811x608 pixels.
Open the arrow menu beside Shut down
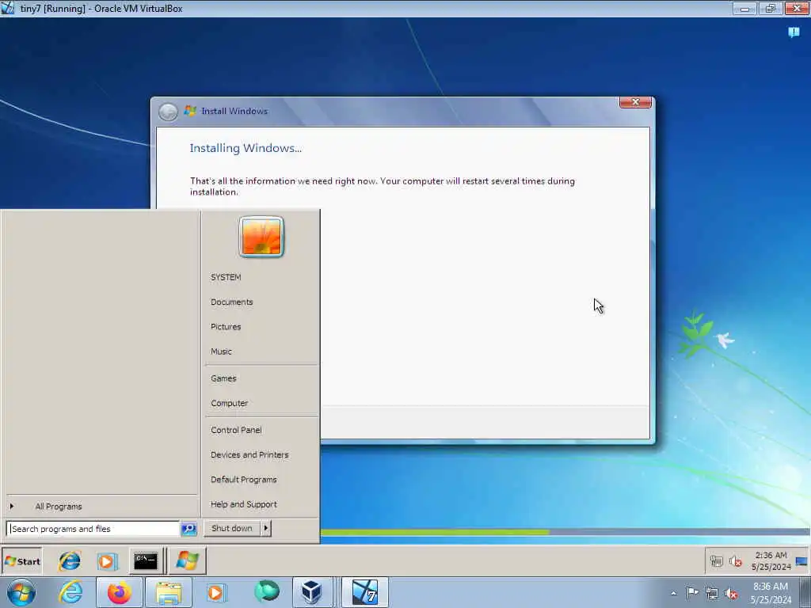[x=266, y=528]
